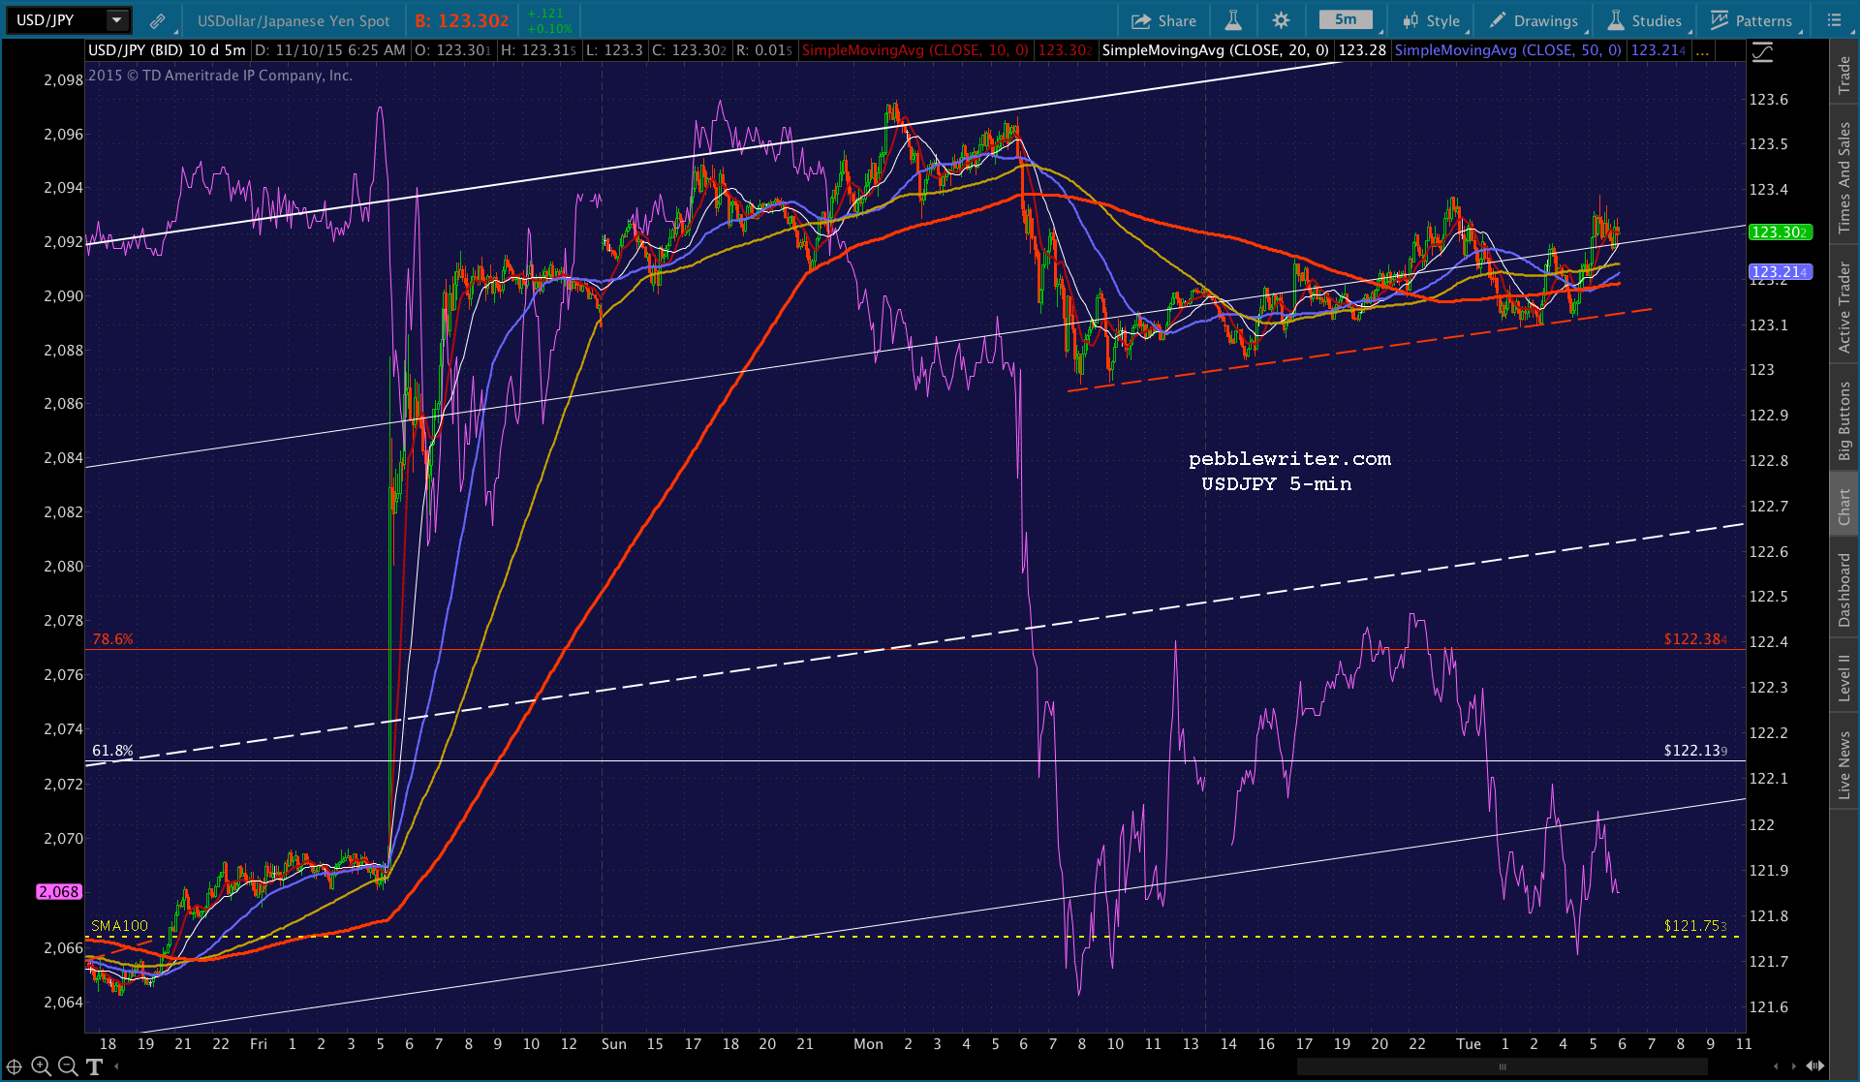Click the crosshair pan icon at bottom left
The height and width of the screenshot is (1082, 1860).
15,1067
